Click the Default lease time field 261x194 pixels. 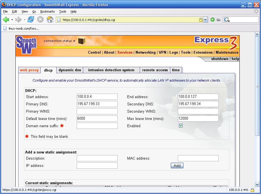[x=97, y=119]
